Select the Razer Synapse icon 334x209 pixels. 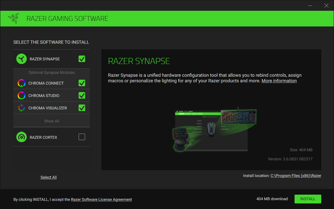pyautogui.click(x=22, y=59)
